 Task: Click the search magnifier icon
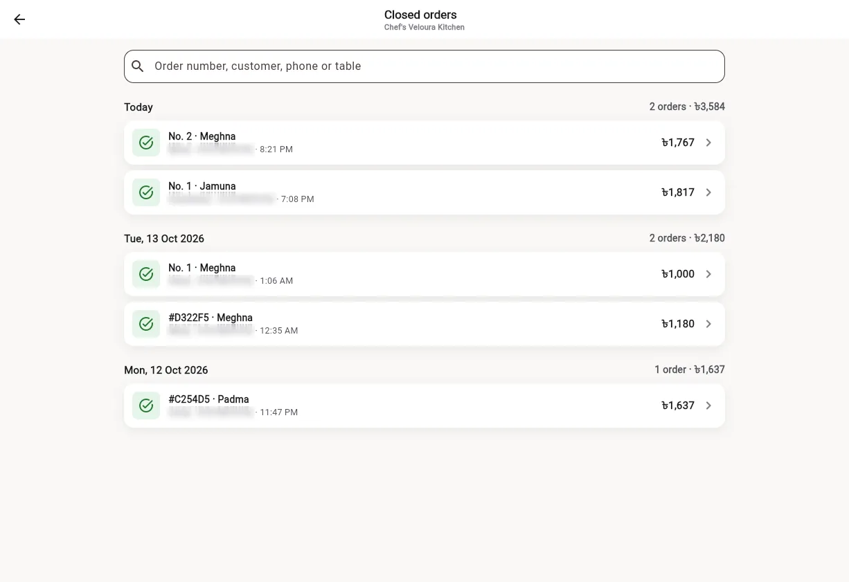pyautogui.click(x=138, y=66)
